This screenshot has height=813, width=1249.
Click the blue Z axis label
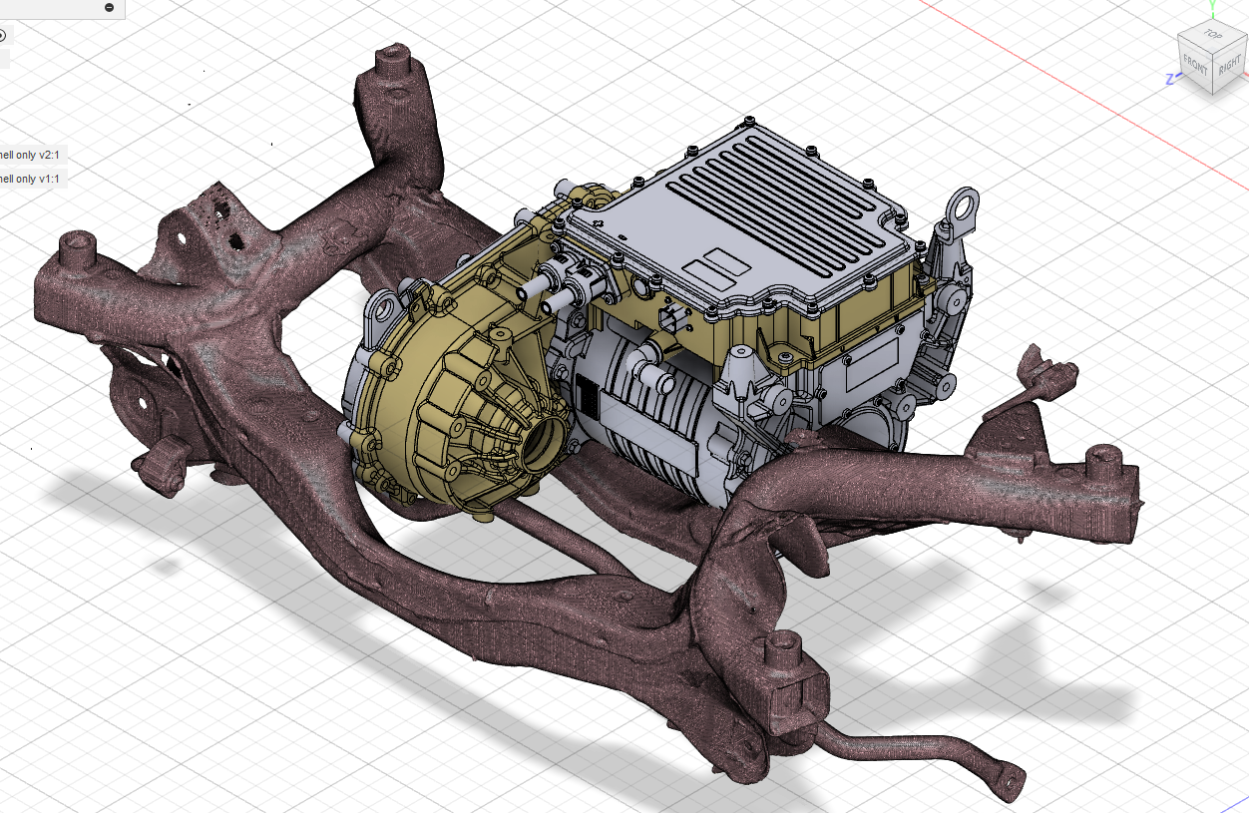(1169, 79)
